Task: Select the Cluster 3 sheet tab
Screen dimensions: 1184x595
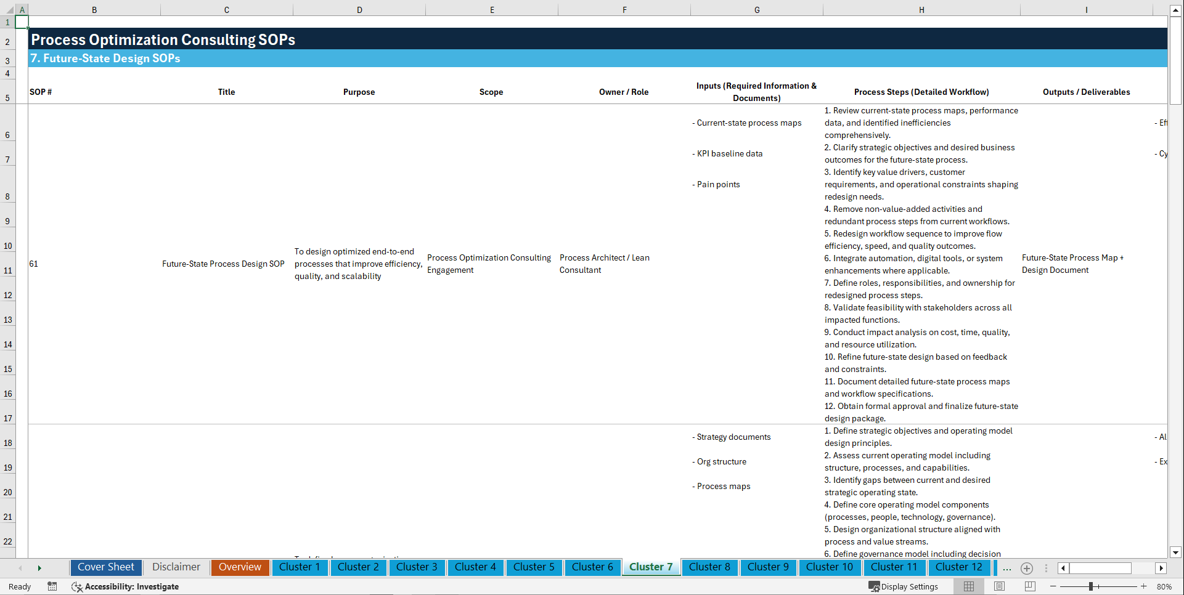Action: click(x=417, y=567)
